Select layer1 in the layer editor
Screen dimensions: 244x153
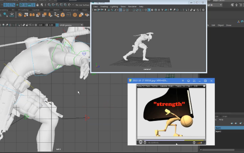(219, 128)
